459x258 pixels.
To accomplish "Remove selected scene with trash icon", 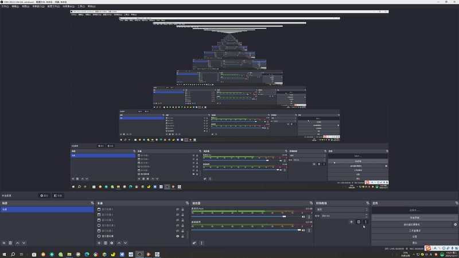I will pos(10,243).
